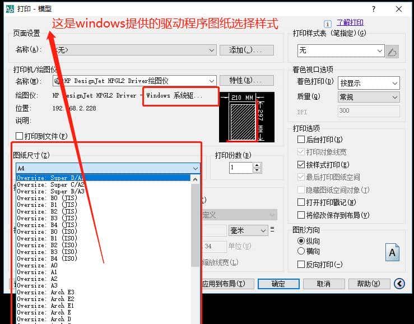Select Oversize: Super D/A1 entry
414x324 pixels.
click(x=103, y=178)
